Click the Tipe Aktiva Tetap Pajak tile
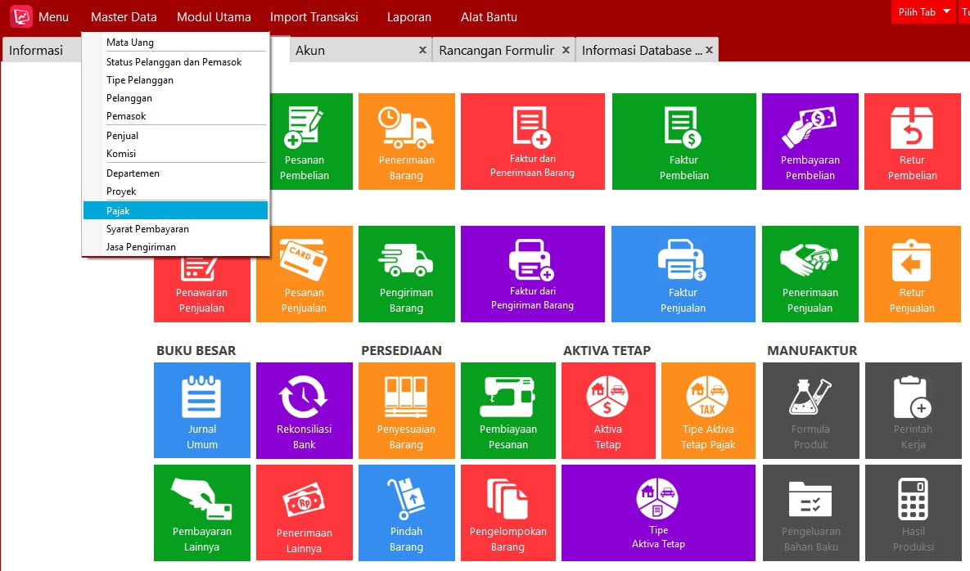 pos(708,411)
